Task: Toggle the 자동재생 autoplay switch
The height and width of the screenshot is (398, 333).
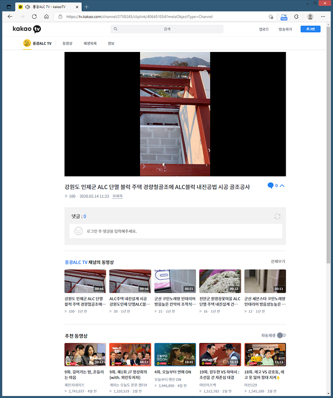Action: pos(281,335)
